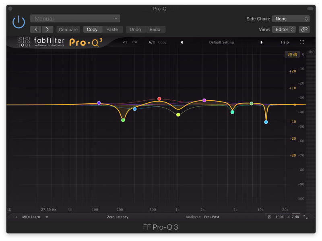This screenshot has width=322, height=241.
Task: Click the FabFilter undo arrow icon
Action: click(125, 42)
